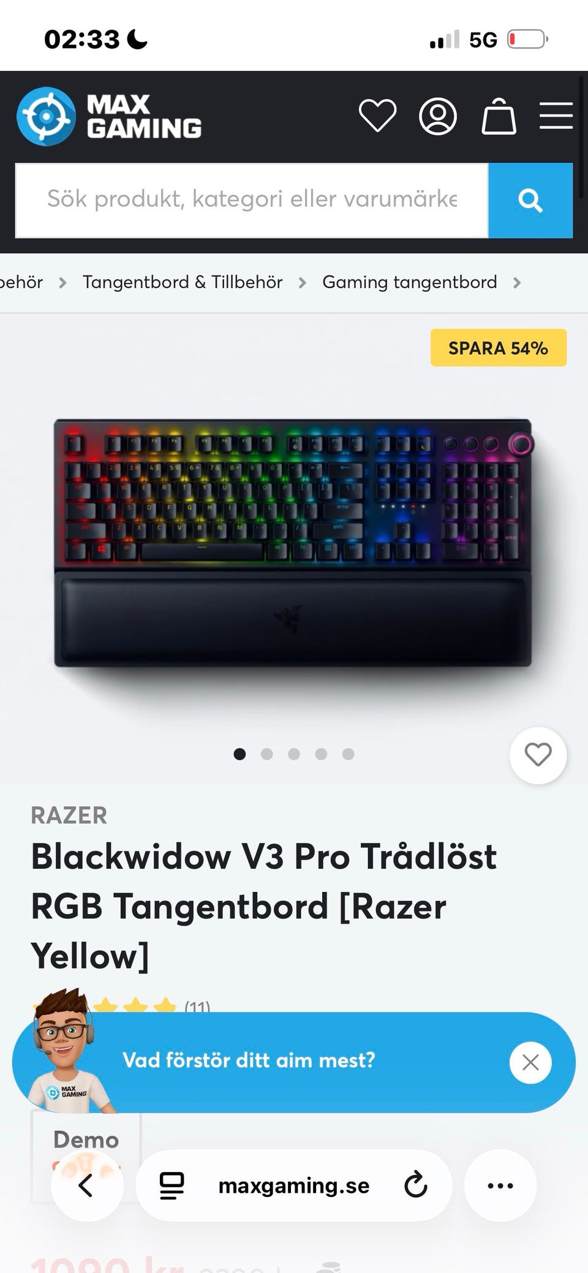Image resolution: width=588 pixels, height=1273 pixels.
Task: Close the "Vad förstör ditt aim mest?" banner
Action: click(530, 1062)
